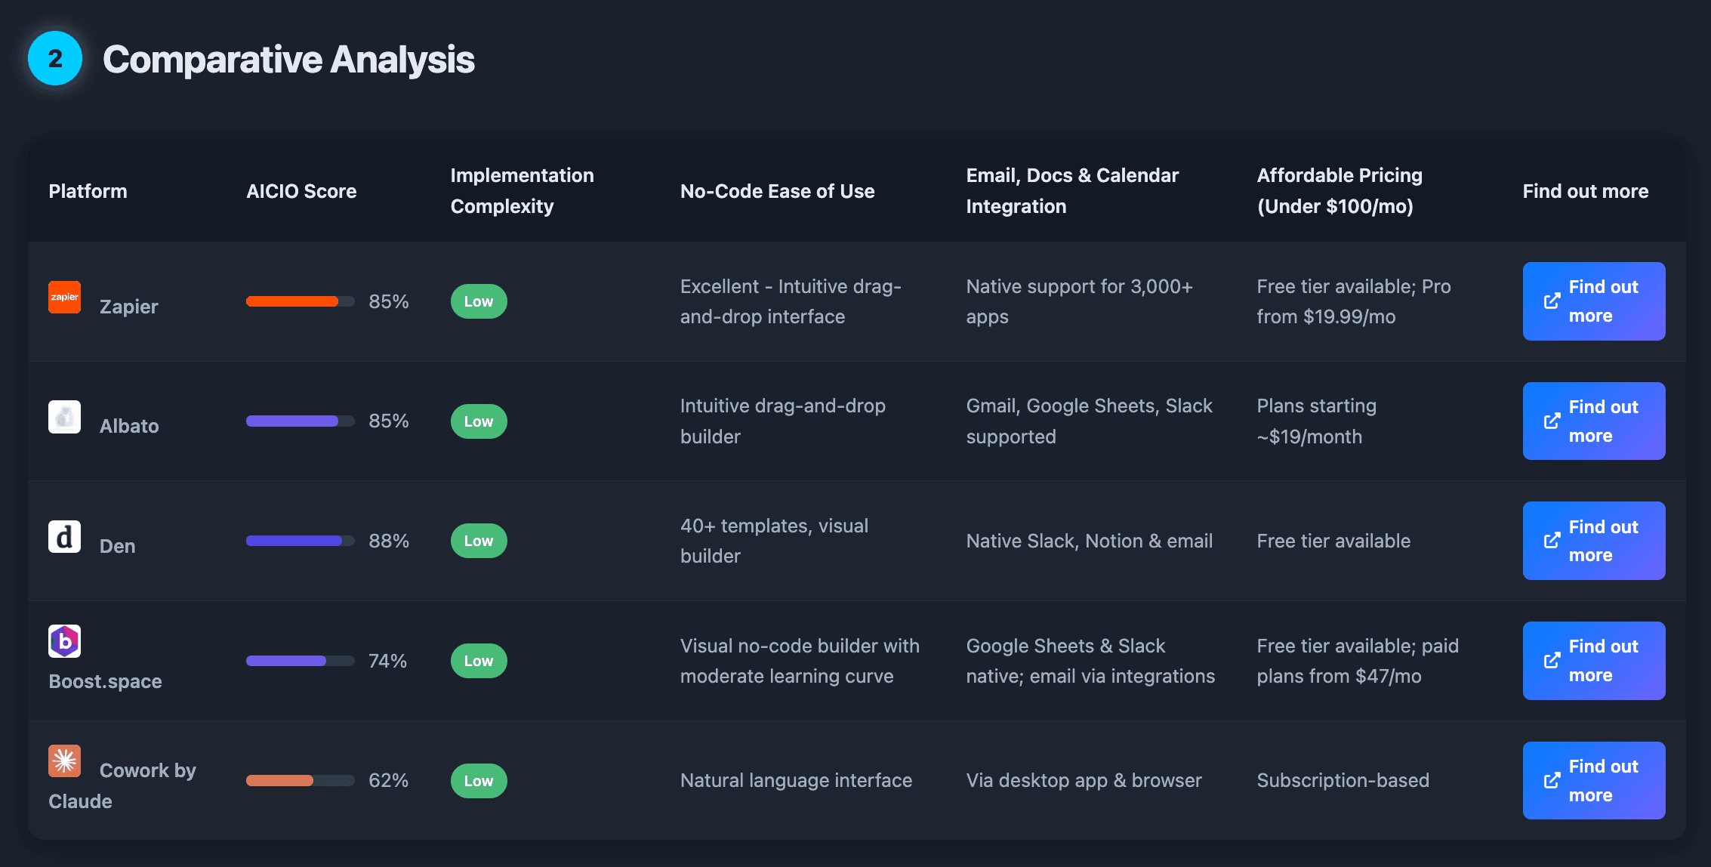Screen dimensions: 1711x867
Task: Click Find out more for Cowork by Claude
Action: click(x=1594, y=780)
